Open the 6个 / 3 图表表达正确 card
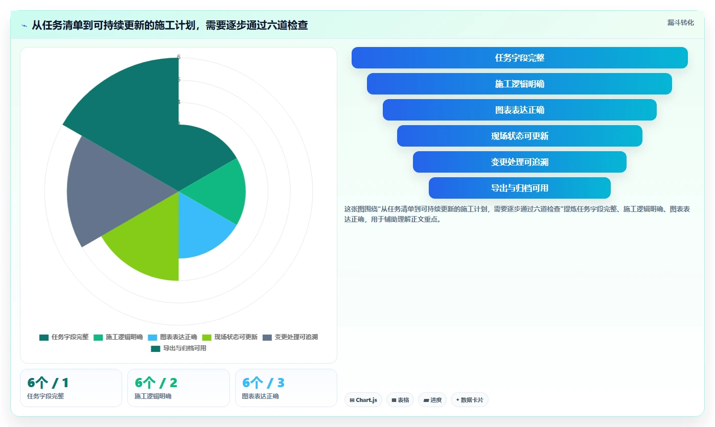The image size is (715, 427). [286, 388]
